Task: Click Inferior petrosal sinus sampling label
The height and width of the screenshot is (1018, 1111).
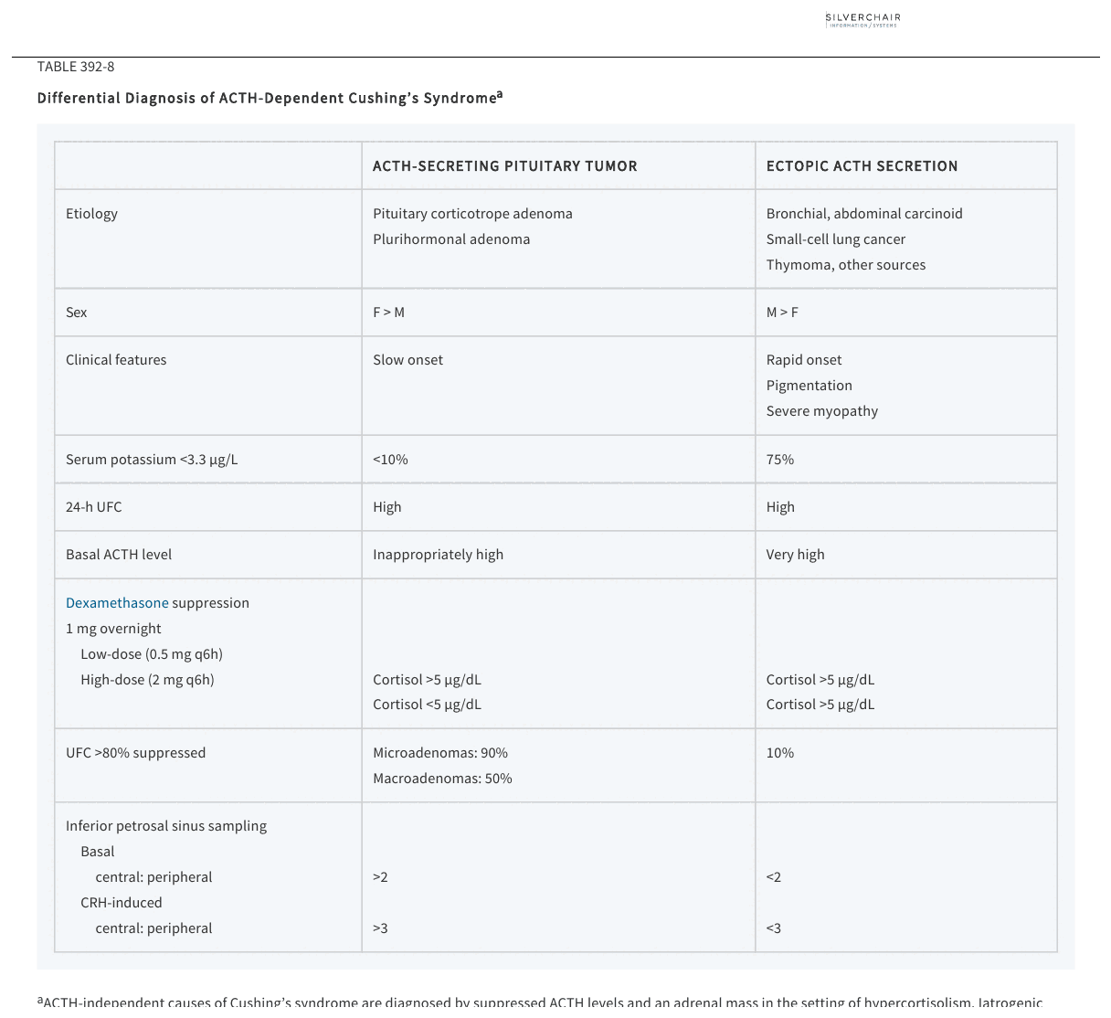Action: [x=166, y=826]
